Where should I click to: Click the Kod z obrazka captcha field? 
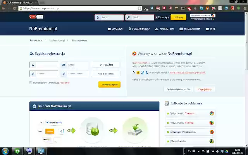pyautogui.click(x=106, y=74)
